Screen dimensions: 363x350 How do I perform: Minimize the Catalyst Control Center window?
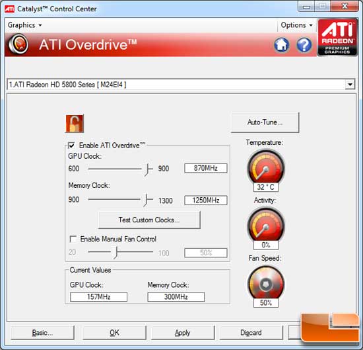coord(306,7)
